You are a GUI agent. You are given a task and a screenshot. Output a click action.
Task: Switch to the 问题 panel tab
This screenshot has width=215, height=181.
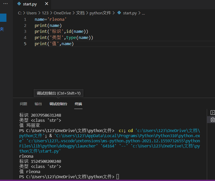[23, 104]
